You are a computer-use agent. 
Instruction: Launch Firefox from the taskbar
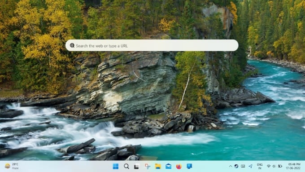coord(179,166)
